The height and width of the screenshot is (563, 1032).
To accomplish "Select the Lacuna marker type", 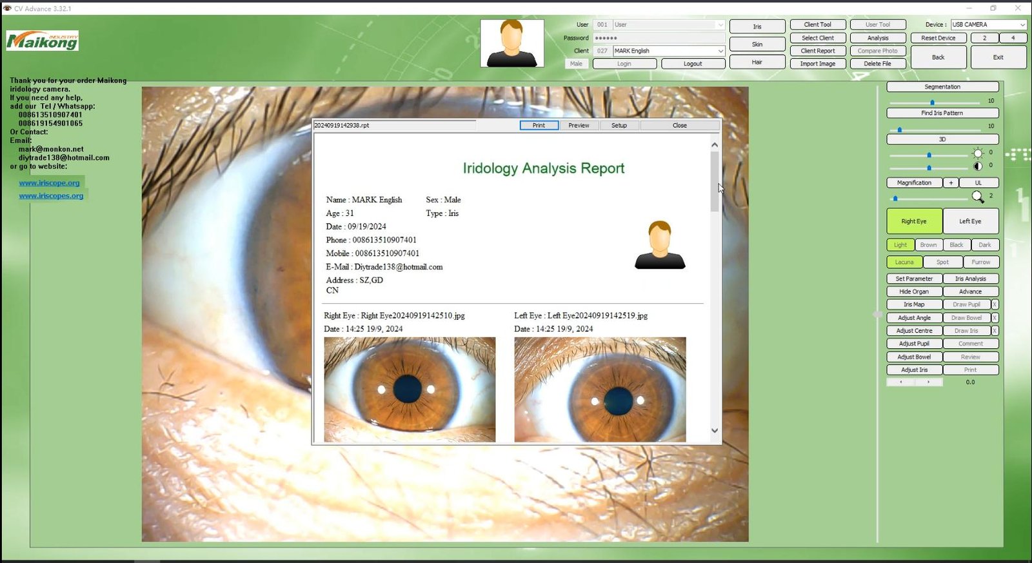I will 904,262.
